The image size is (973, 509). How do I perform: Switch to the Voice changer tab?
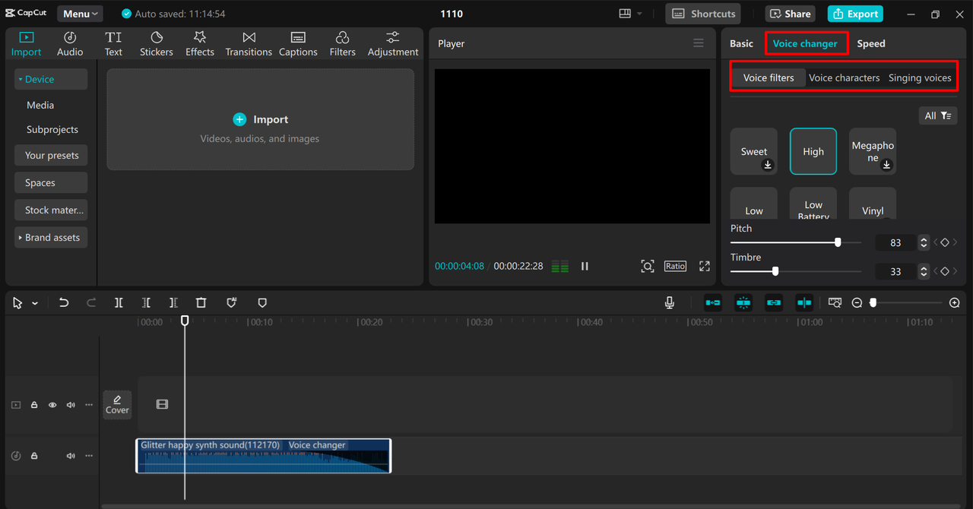805,43
